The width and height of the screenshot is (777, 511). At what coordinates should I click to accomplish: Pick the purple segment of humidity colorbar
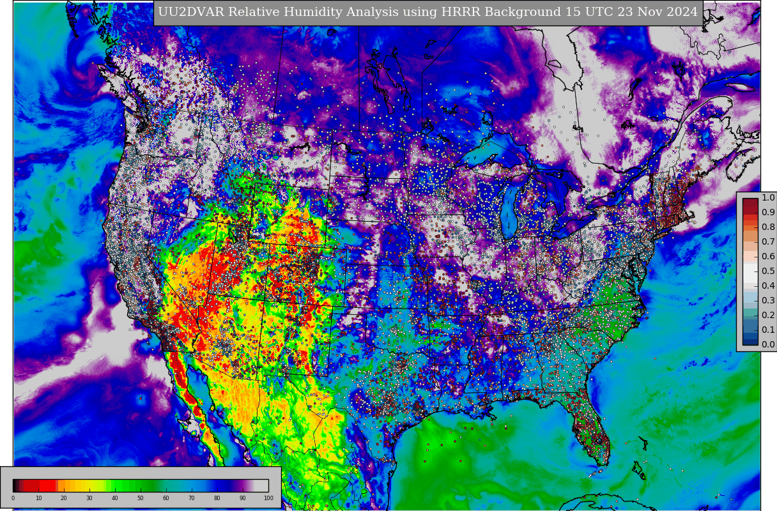243,485
